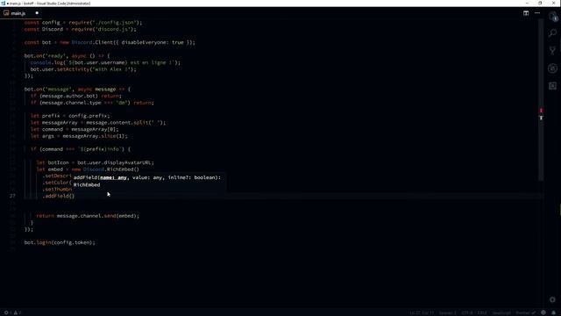Screen dimensions: 561x316
Task: Click the 'let args = messageArray.slice(1);' line
Action: pos(79,136)
